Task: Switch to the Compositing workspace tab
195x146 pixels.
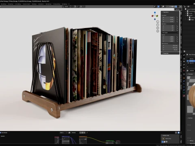Action: click(x=56, y=4)
